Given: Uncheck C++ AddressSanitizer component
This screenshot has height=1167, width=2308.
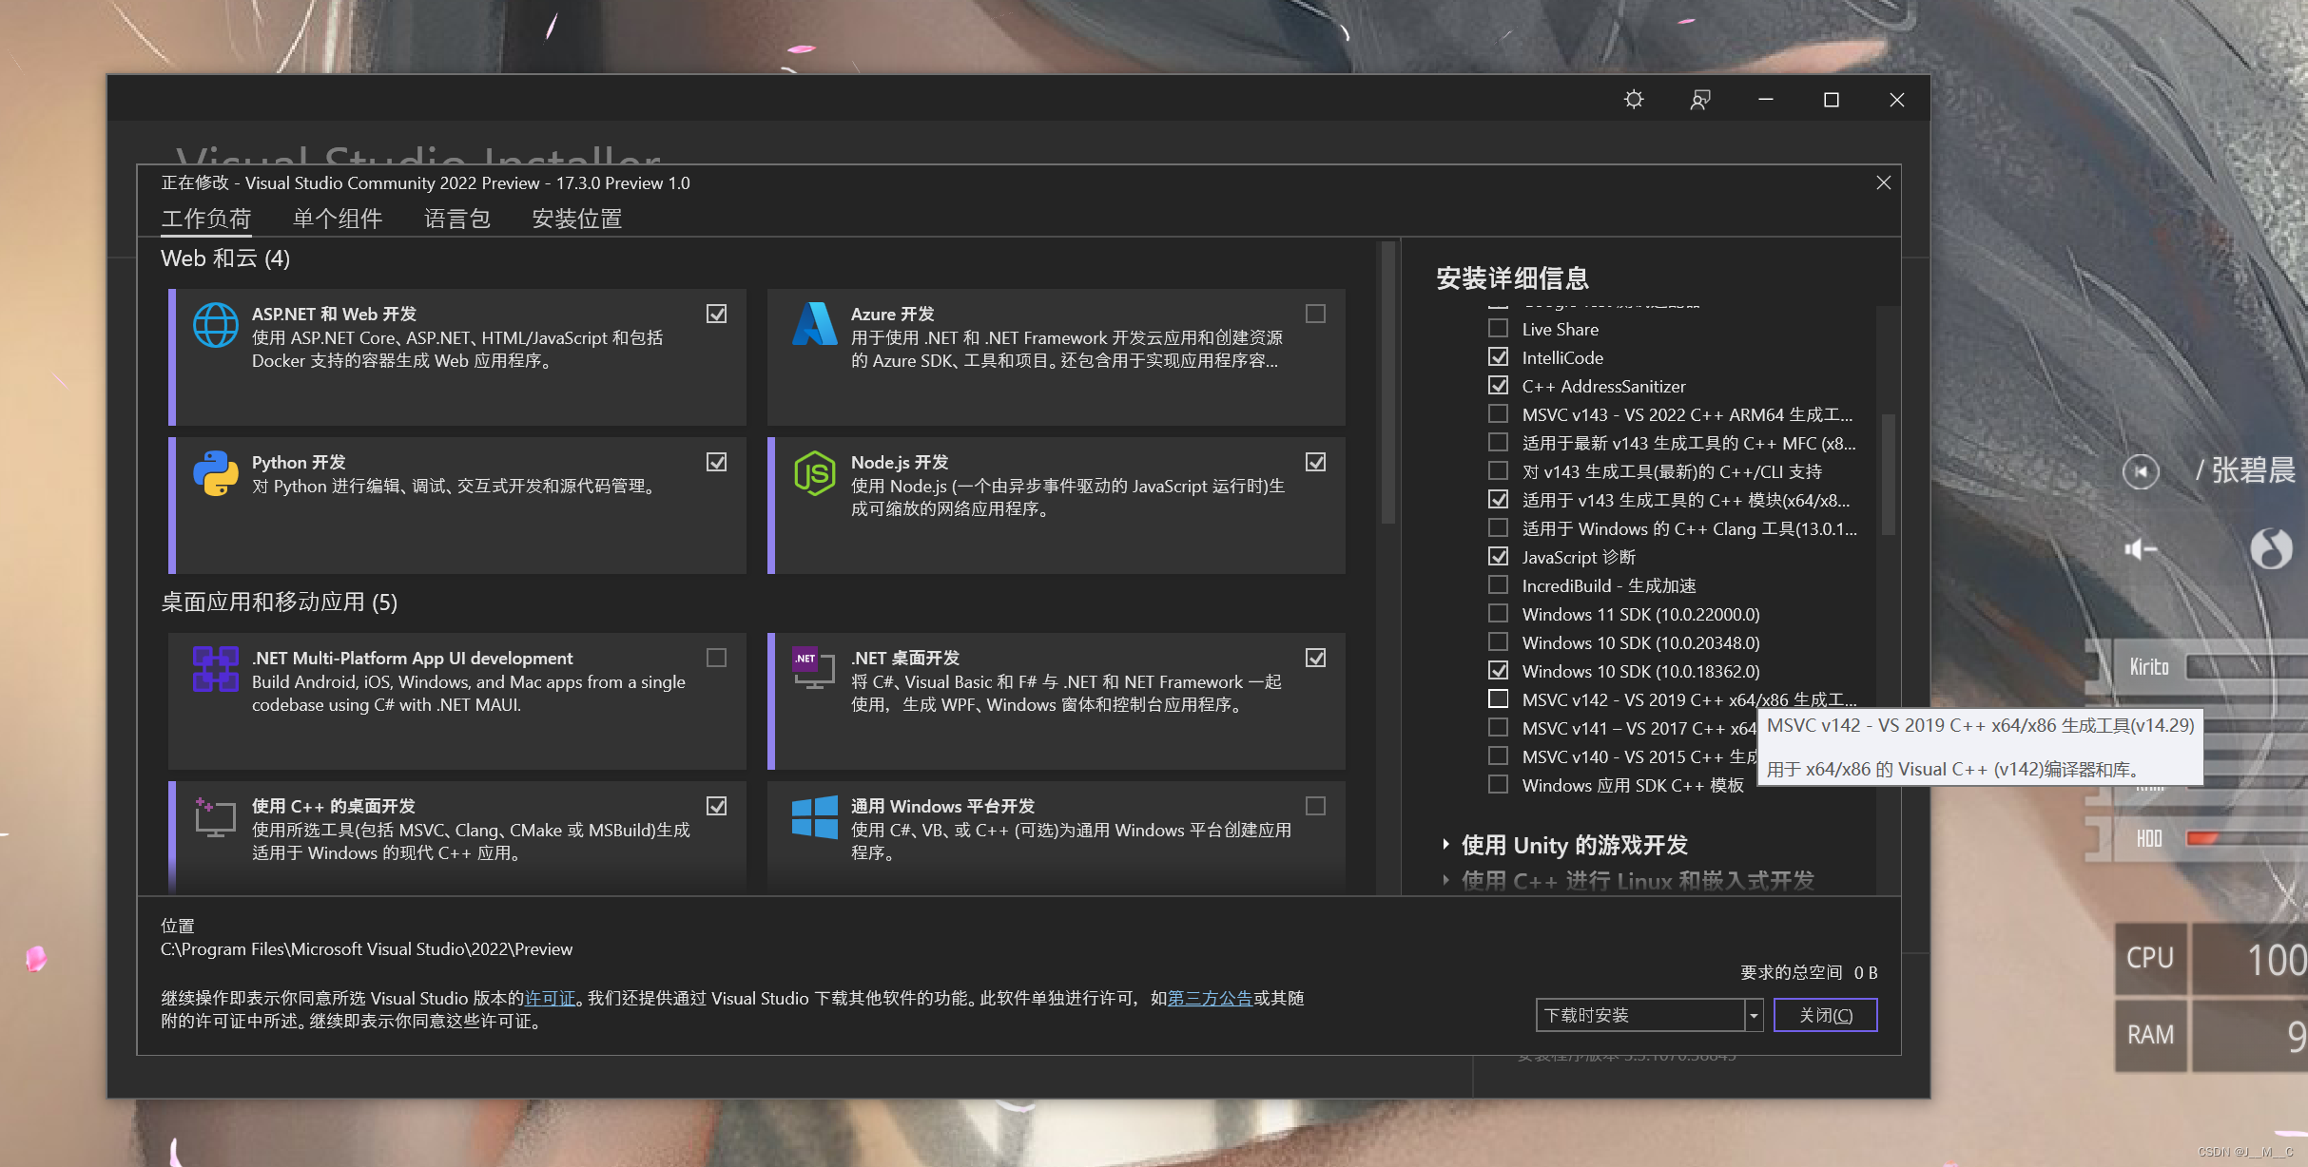Looking at the screenshot, I should tap(1499, 386).
